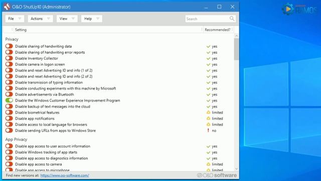
Task: Click the O&O software logo in the status bar
Action: pos(217,175)
